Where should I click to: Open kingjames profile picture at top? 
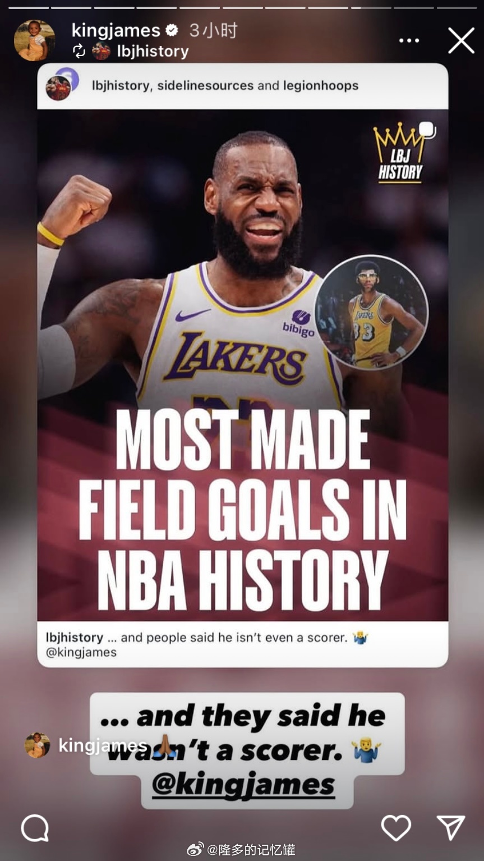point(34,40)
